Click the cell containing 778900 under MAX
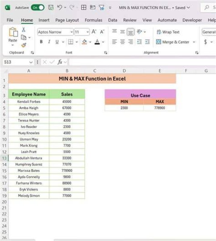The image size is (216, 241). click(160, 108)
